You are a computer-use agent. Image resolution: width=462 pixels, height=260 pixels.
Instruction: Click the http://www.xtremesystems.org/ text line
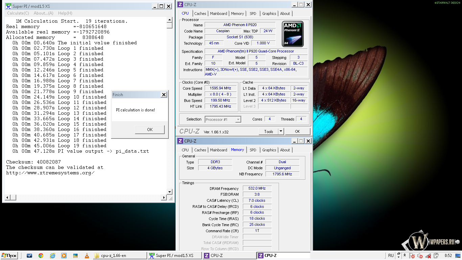(50, 173)
